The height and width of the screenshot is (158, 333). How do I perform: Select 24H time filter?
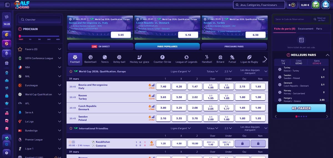[x=49, y=39]
